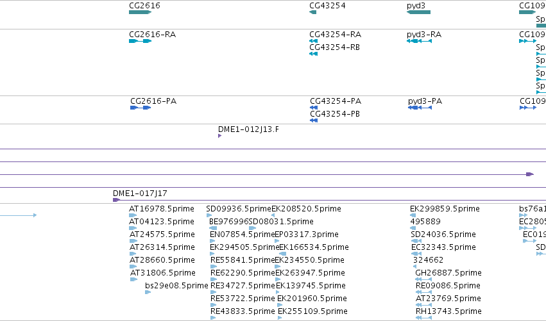
Task: Click the EK201960.5prime label
Action: click(x=312, y=299)
